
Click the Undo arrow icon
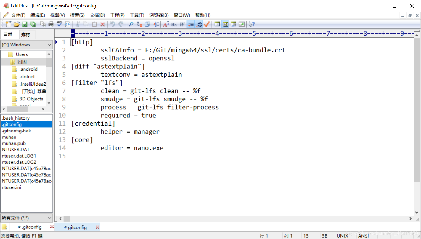tap(113, 24)
